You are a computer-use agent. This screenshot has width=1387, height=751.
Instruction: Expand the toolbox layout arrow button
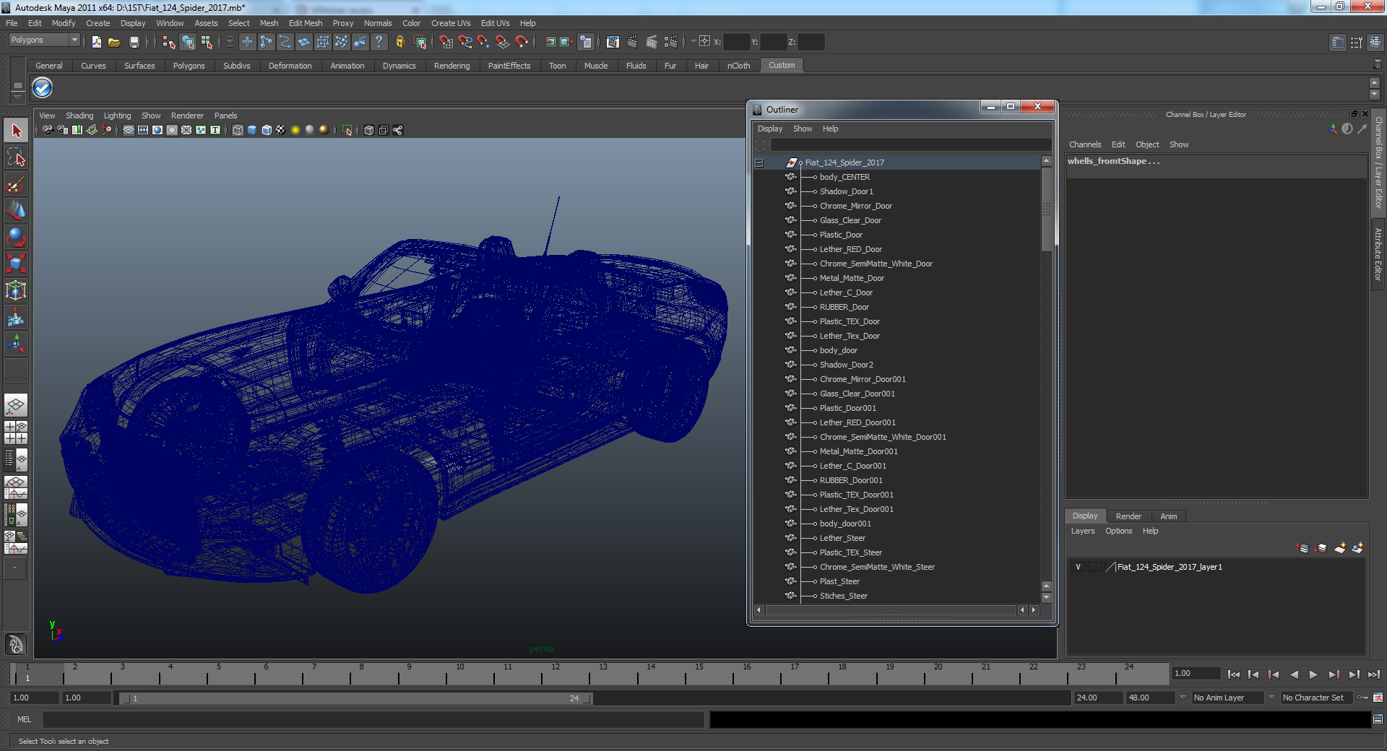tap(14, 568)
